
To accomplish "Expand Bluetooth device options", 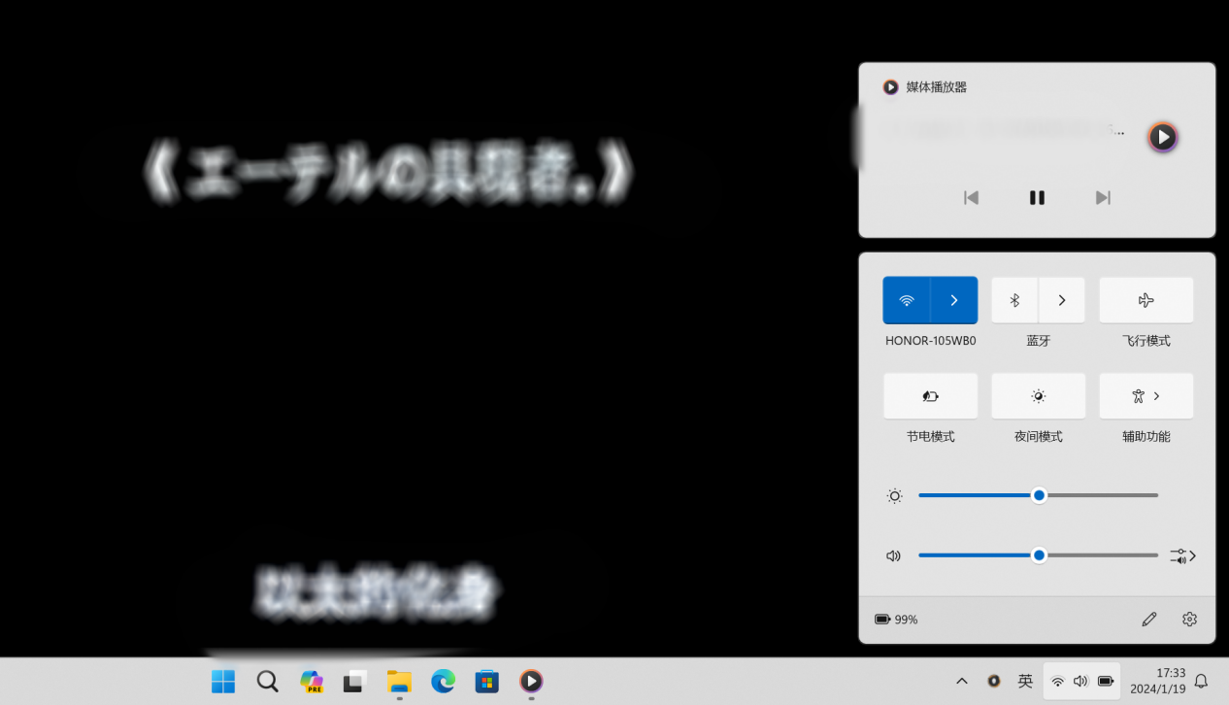I will (x=1062, y=300).
